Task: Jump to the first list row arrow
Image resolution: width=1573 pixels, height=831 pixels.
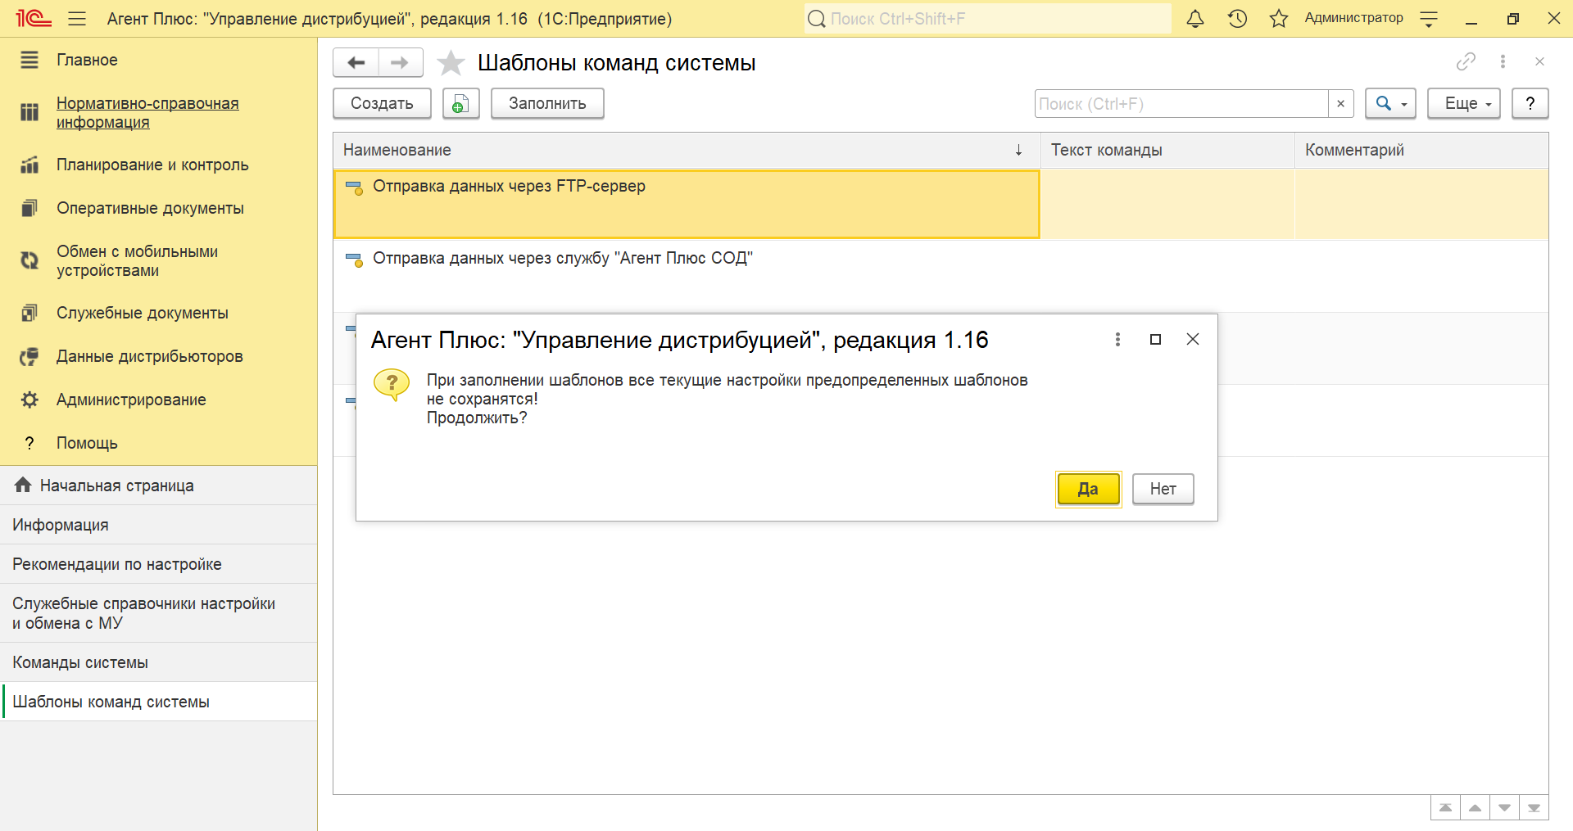Action: 1445,807
